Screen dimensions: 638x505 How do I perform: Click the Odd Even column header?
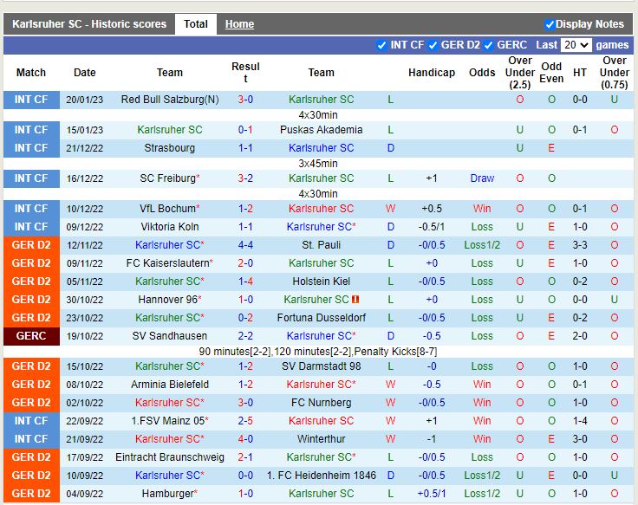coord(551,73)
